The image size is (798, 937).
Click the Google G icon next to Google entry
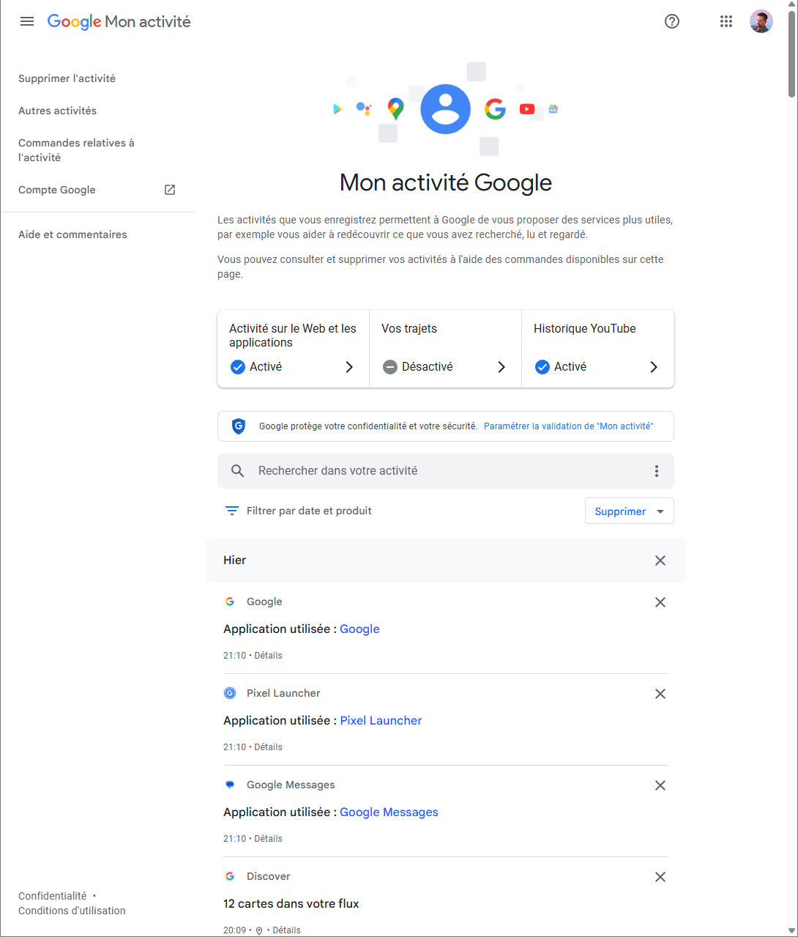tap(230, 601)
